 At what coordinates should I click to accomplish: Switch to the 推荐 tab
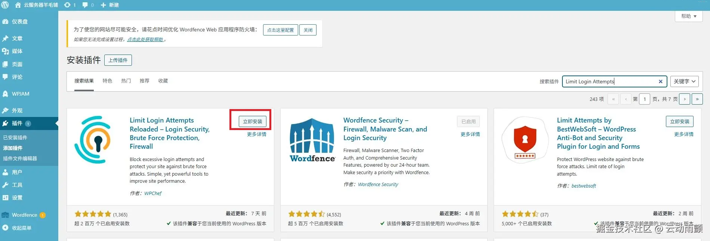144,81
